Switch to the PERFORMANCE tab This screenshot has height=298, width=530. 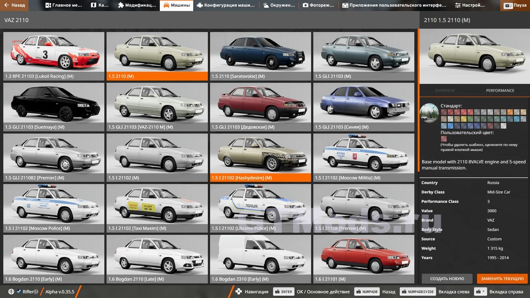point(500,90)
